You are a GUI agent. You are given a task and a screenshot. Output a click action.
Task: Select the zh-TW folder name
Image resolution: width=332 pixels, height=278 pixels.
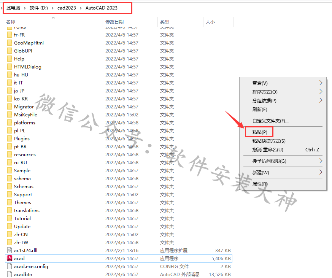click(21, 242)
